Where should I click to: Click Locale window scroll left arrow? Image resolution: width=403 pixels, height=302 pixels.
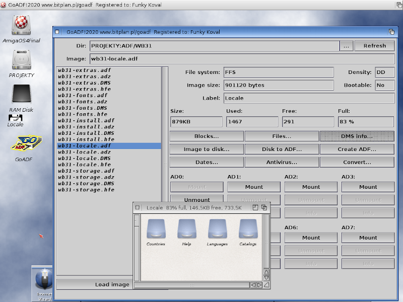253,285
